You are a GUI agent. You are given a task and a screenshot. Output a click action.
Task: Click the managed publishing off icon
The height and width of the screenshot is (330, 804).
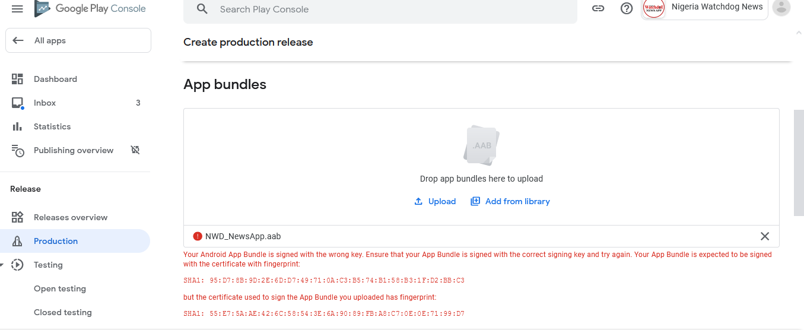(x=135, y=150)
